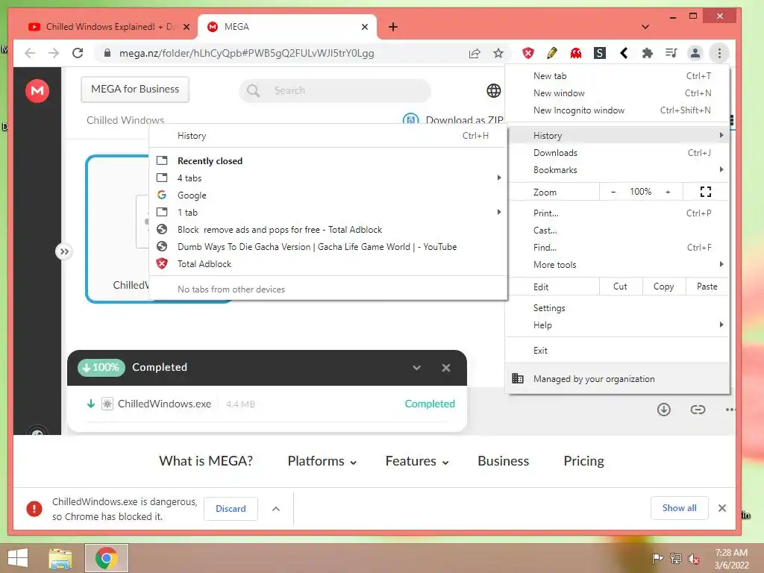Reload the page with the refresh icon

(78, 53)
